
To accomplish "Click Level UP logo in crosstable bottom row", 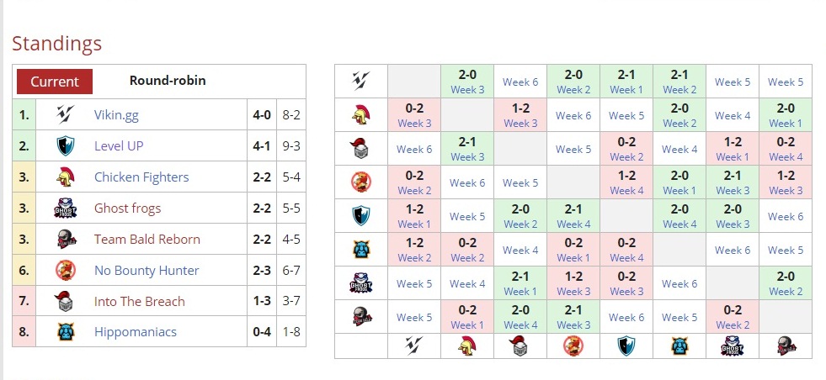I will tap(626, 346).
